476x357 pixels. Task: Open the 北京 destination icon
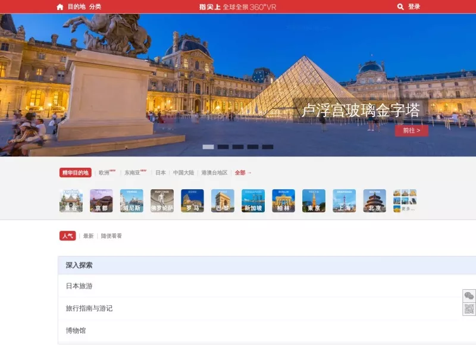375,201
